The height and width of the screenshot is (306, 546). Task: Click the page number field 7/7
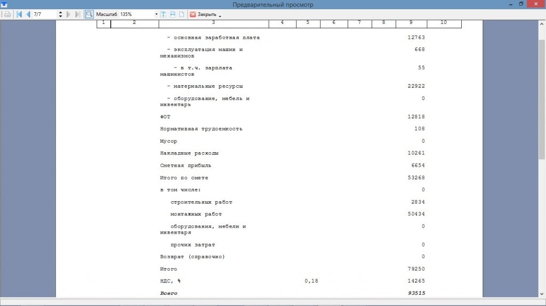click(45, 14)
